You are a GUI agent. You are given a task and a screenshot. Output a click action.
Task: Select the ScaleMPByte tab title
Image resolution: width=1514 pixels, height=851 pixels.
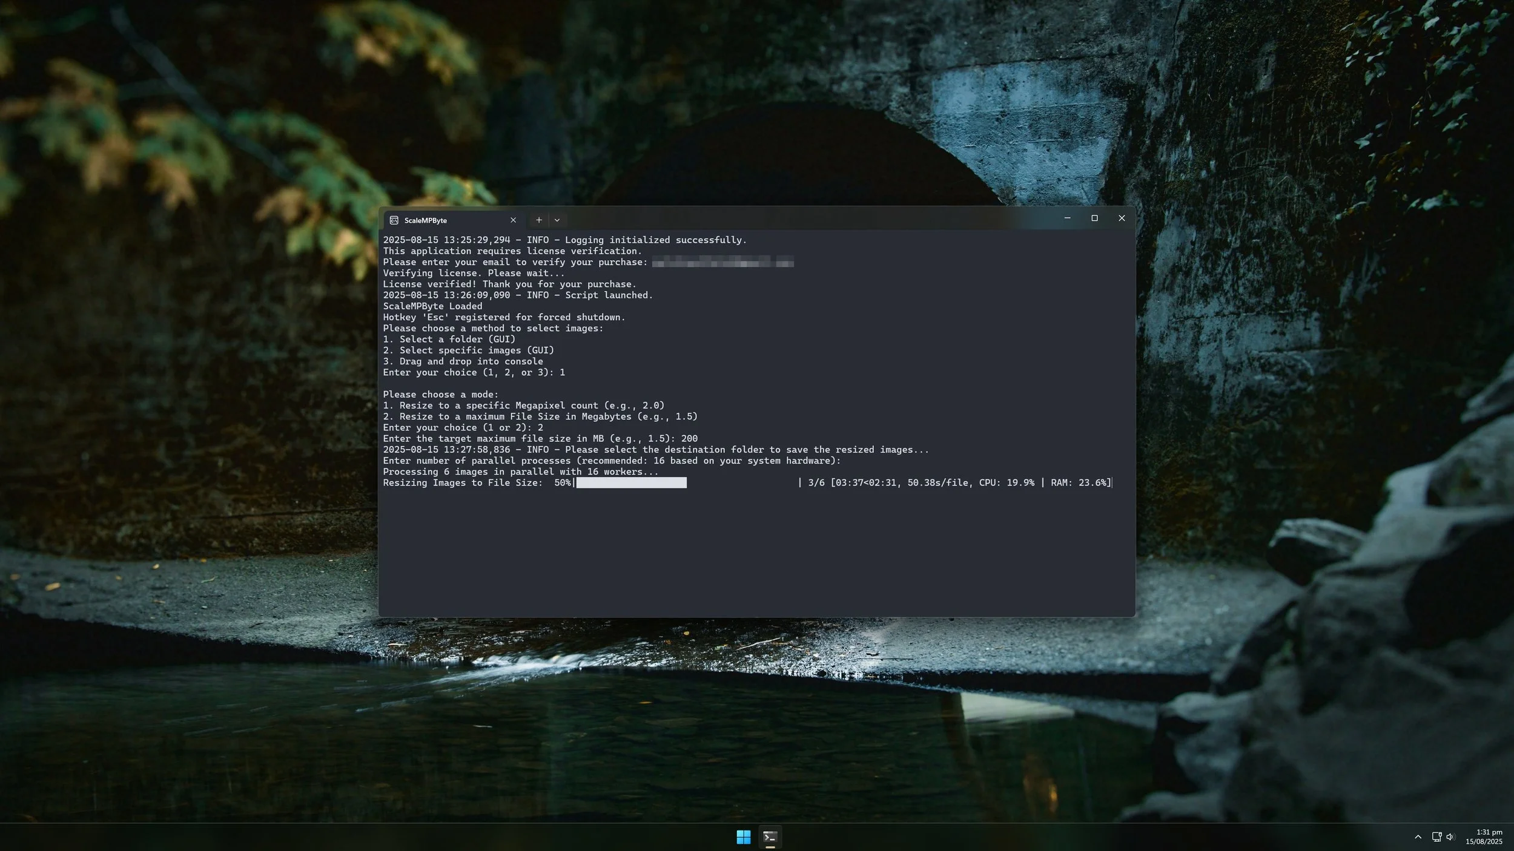pos(425,220)
